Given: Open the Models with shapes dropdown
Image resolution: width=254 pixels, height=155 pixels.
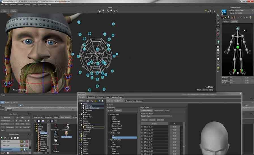Looking at the screenshot, I should click(x=156, y=116).
